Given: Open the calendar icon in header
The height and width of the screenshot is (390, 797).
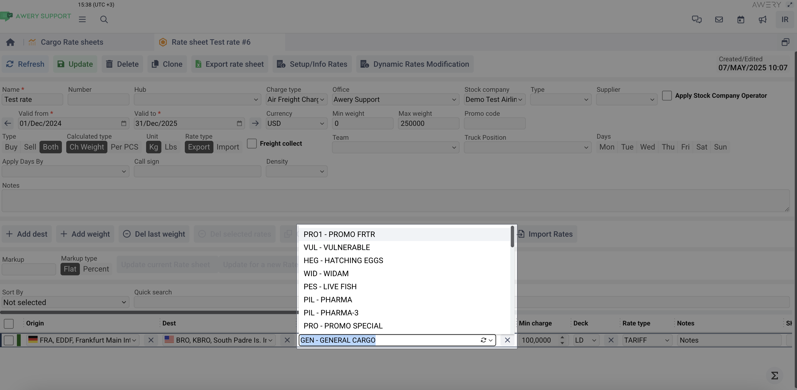Looking at the screenshot, I should (740, 19).
